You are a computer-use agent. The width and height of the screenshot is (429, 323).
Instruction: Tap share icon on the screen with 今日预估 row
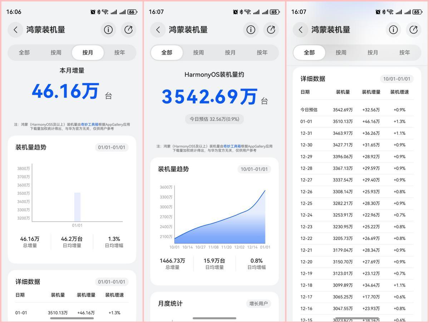tap(414, 30)
